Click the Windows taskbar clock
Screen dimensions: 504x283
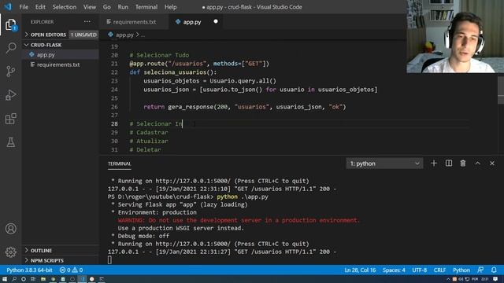point(485,279)
